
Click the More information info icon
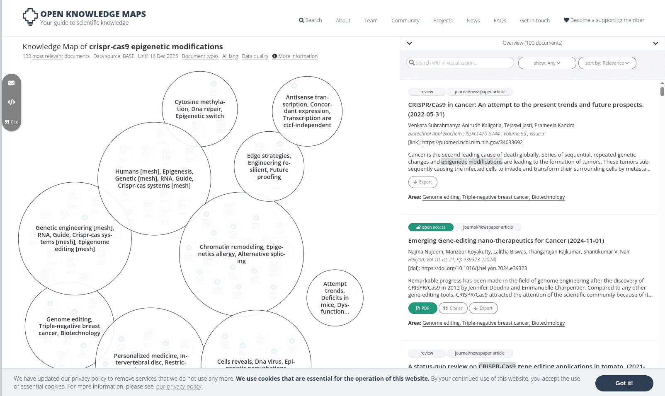274,56
